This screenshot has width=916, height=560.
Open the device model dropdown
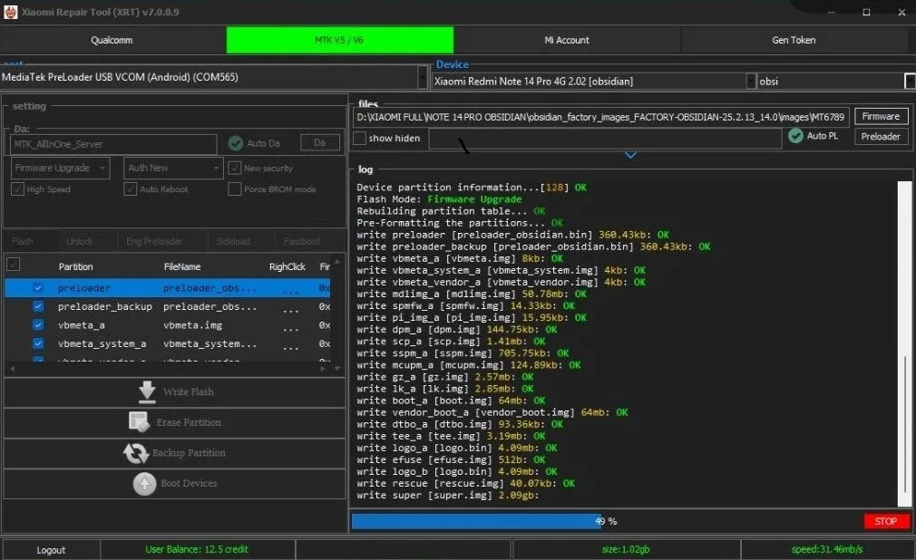click(x=751, y=82)
